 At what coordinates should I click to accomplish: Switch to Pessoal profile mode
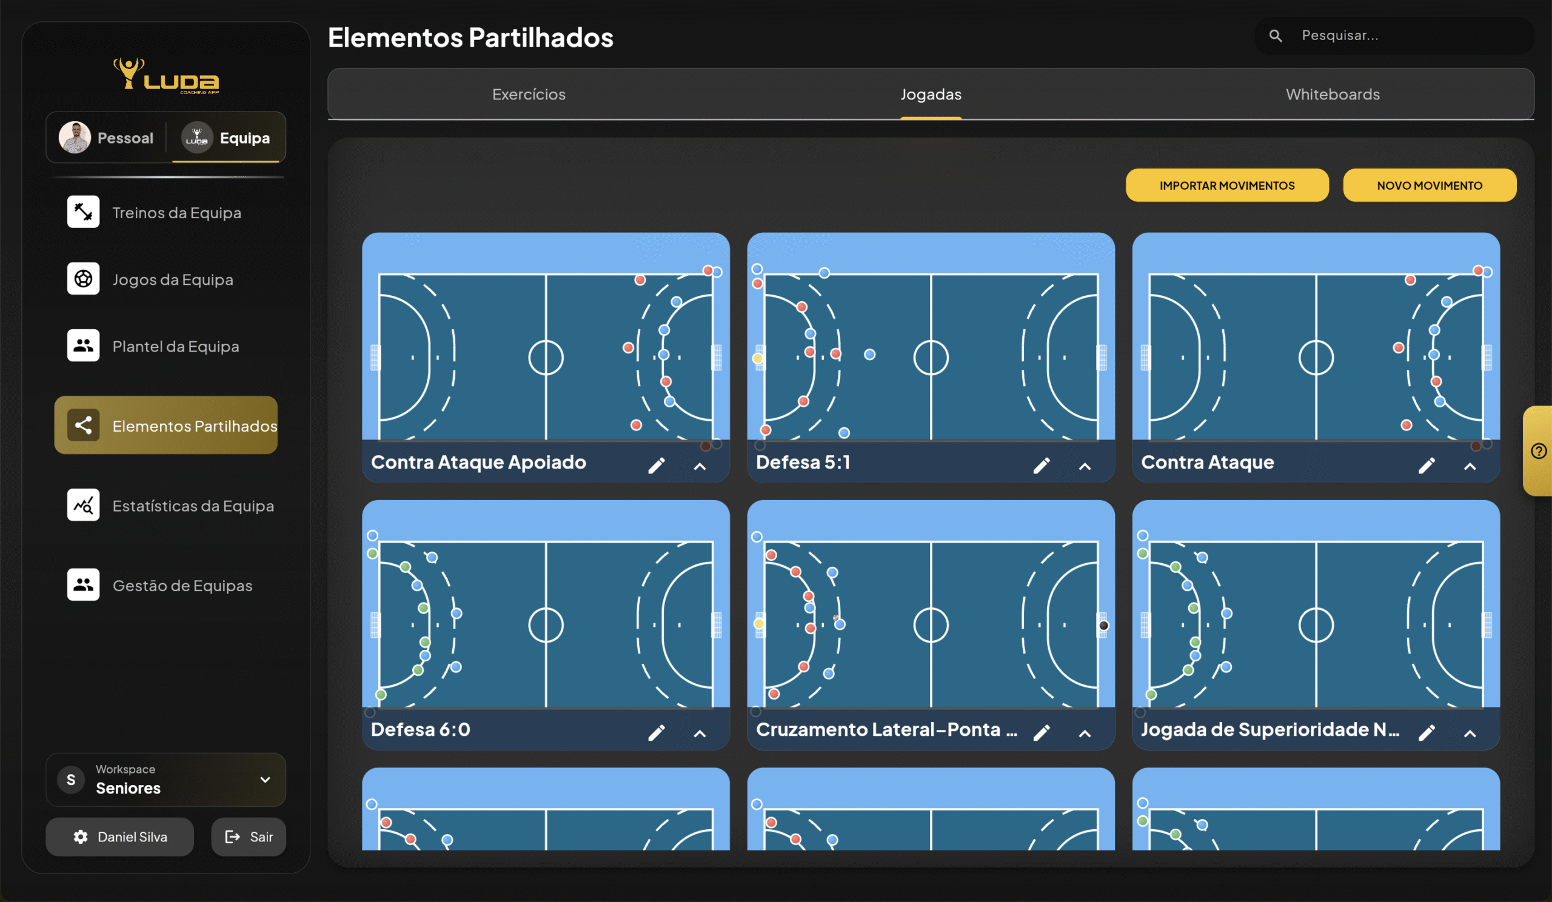click(x=107, y=138)
